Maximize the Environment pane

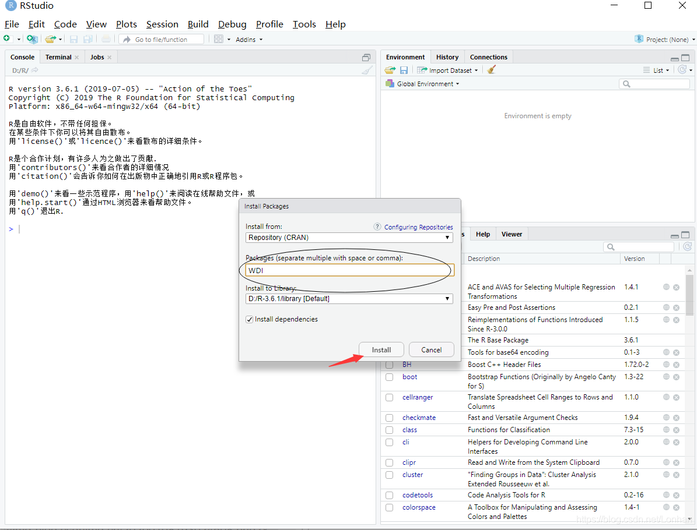point(685,58)
